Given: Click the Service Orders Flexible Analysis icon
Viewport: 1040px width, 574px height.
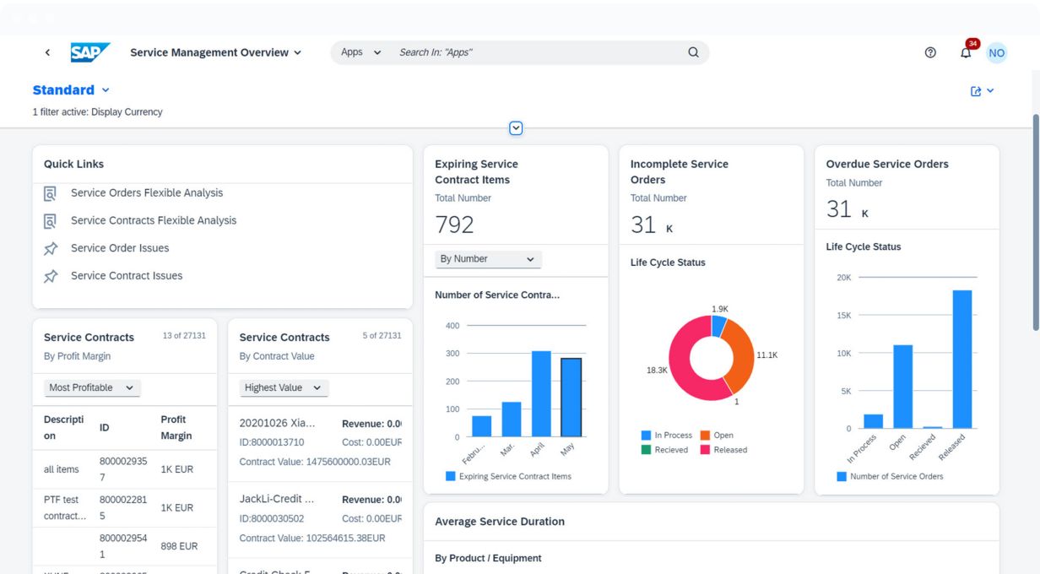Looking at the screenshot, I should click(51, 193).
